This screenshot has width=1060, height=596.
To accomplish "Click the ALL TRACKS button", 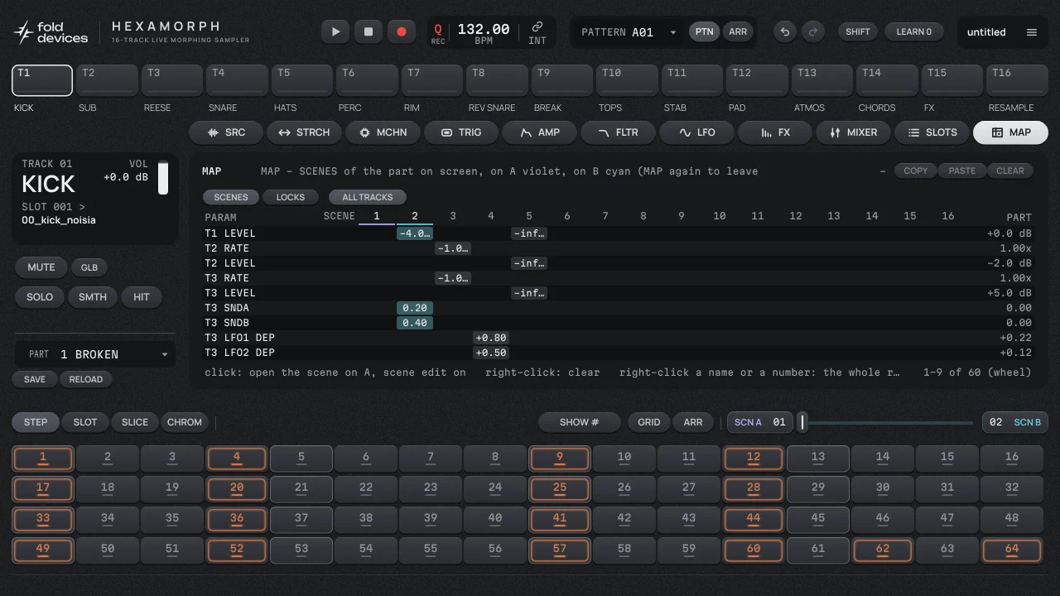I will tap(367, 197).
